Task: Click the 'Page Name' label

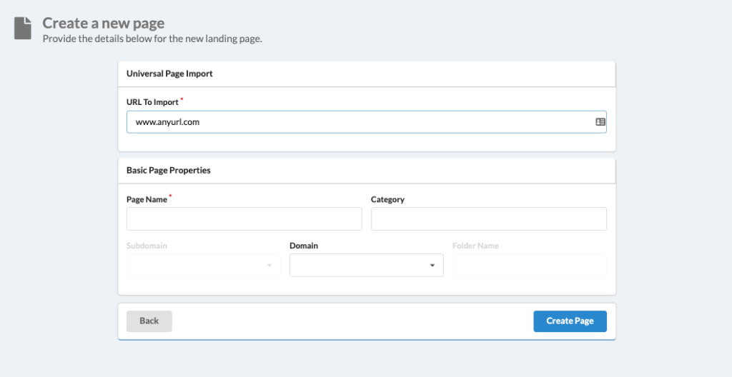Action: 147,199
